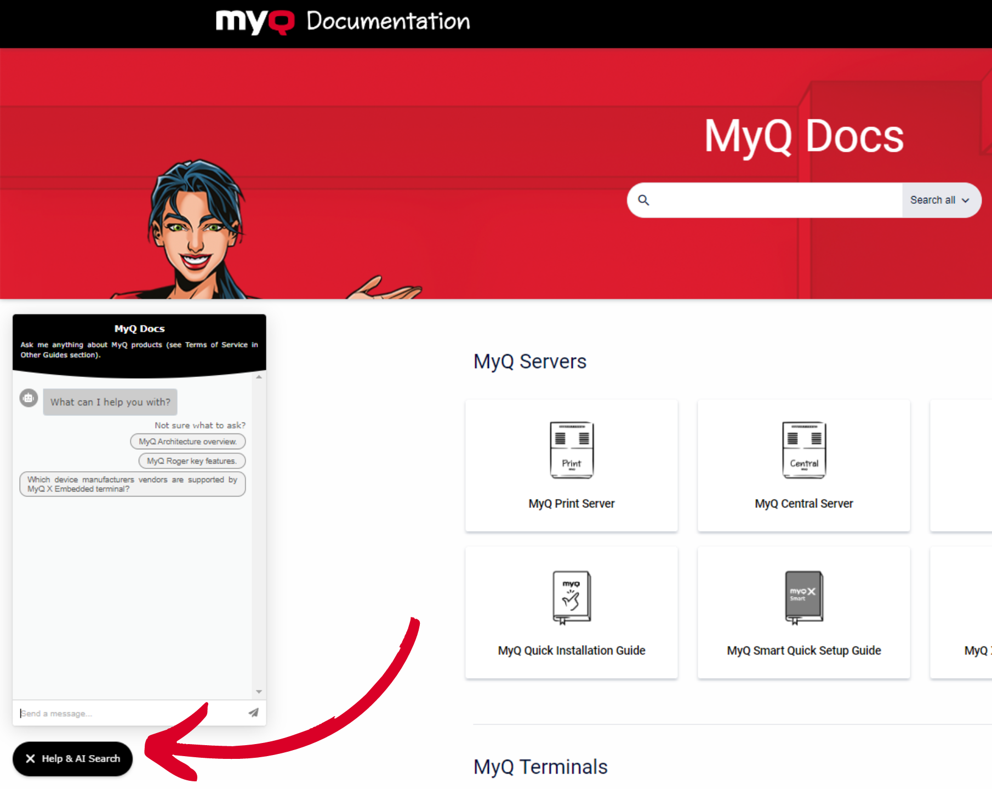The height and width of the screenshot is (789, 992).
Task: Select MyQ Roger key features suggestion
Action: click(192, 461)
